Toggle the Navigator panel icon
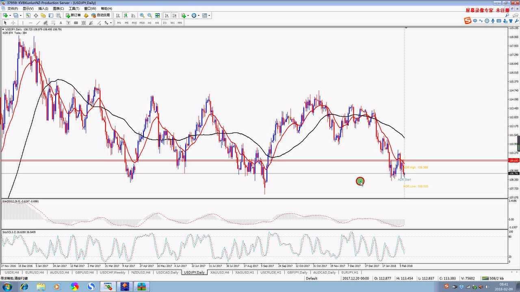 43,15
